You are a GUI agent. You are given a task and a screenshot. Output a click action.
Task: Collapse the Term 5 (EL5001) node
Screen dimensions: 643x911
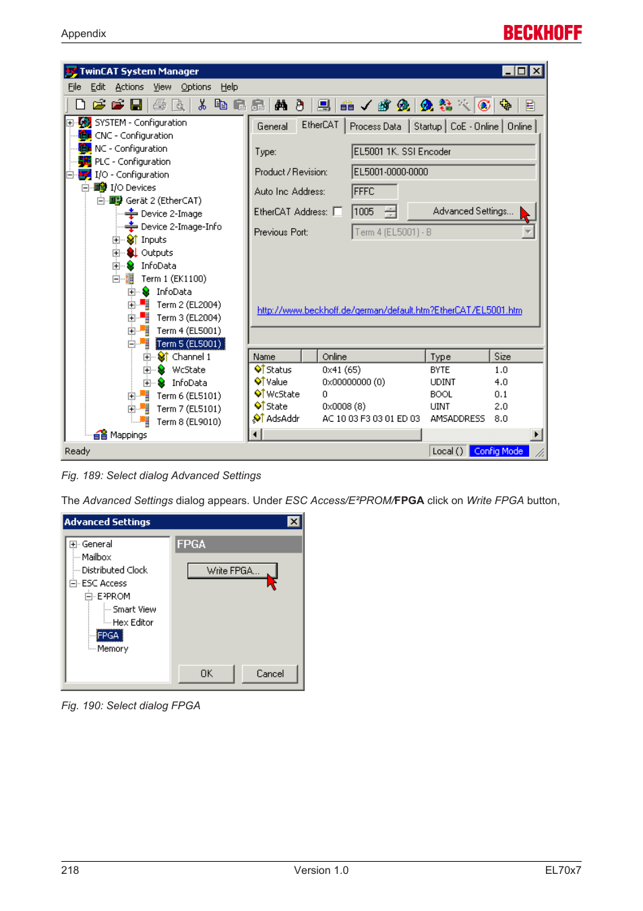point(131,343)
